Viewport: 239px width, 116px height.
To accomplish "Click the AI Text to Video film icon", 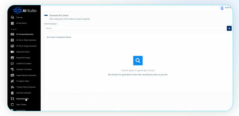I will click(x=12, y=40).
